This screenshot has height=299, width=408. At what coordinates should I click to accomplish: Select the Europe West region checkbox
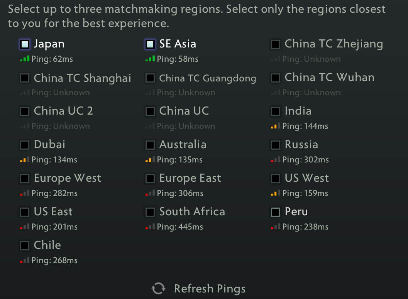[25, 179]
